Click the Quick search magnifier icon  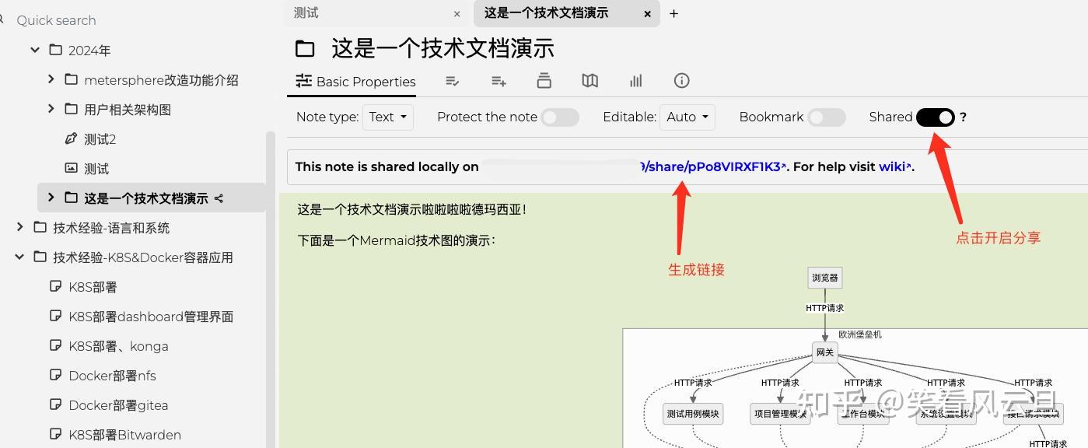[3, 19]
